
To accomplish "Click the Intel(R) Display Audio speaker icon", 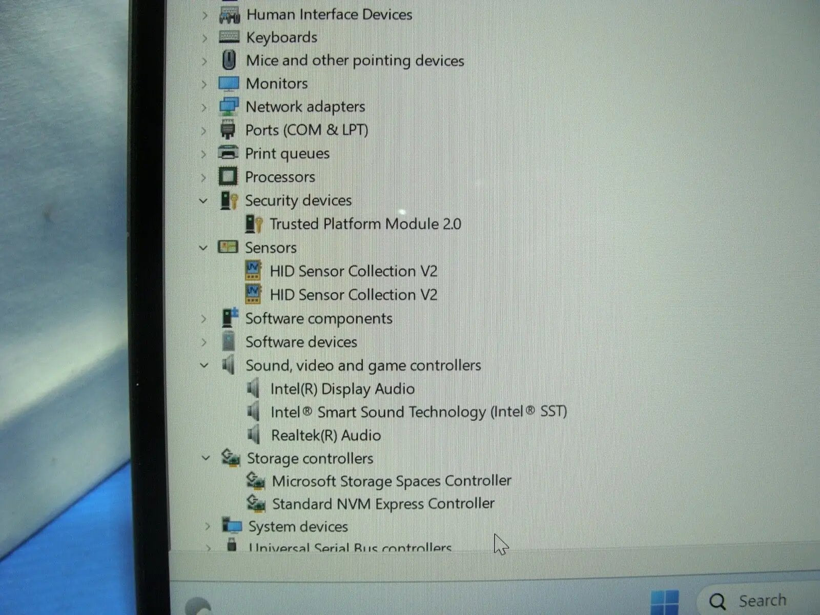I will [x=253, y=388].
